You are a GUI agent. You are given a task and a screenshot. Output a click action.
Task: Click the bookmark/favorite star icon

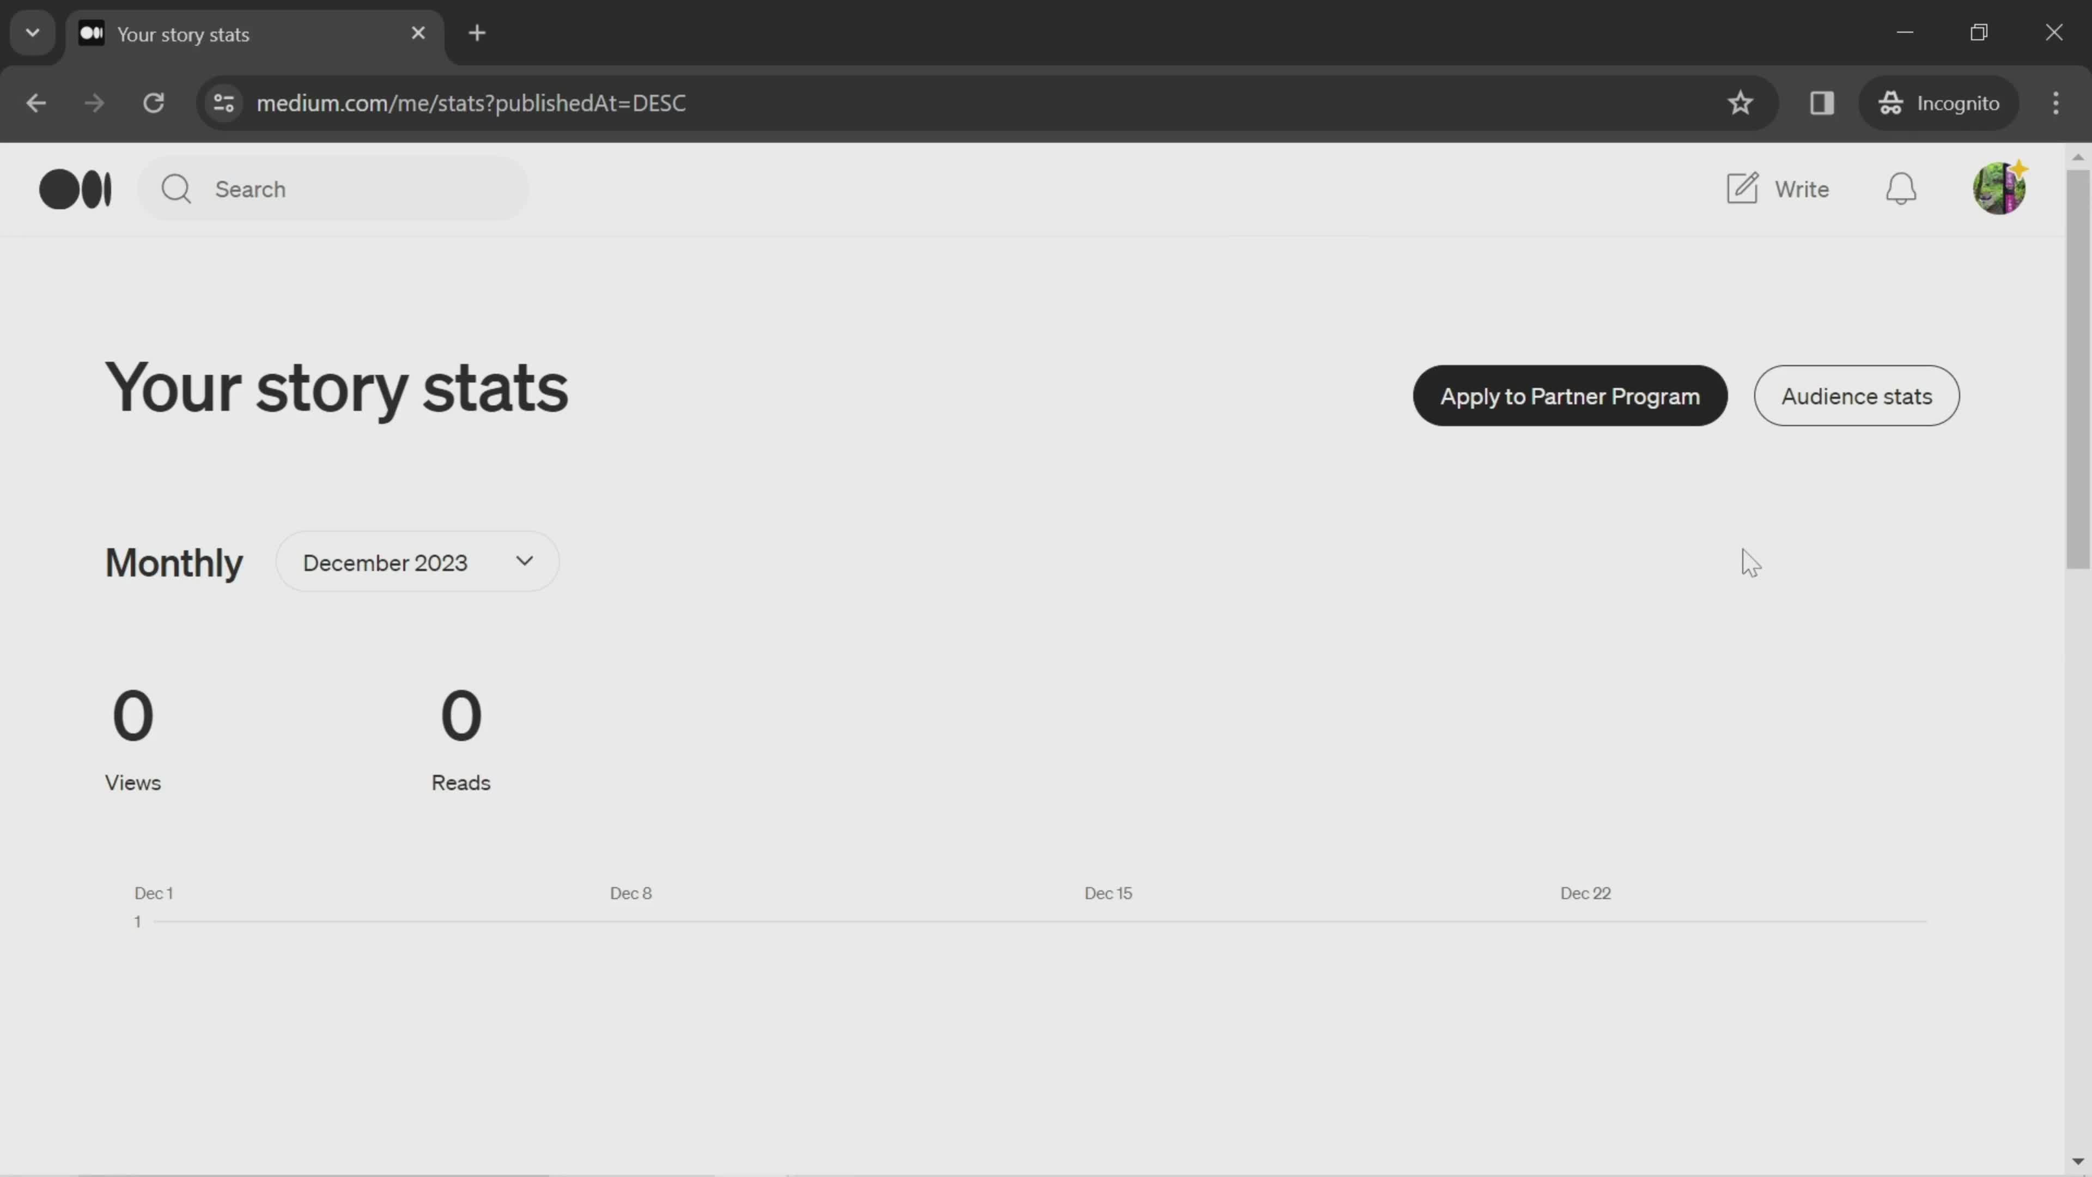1740,102
